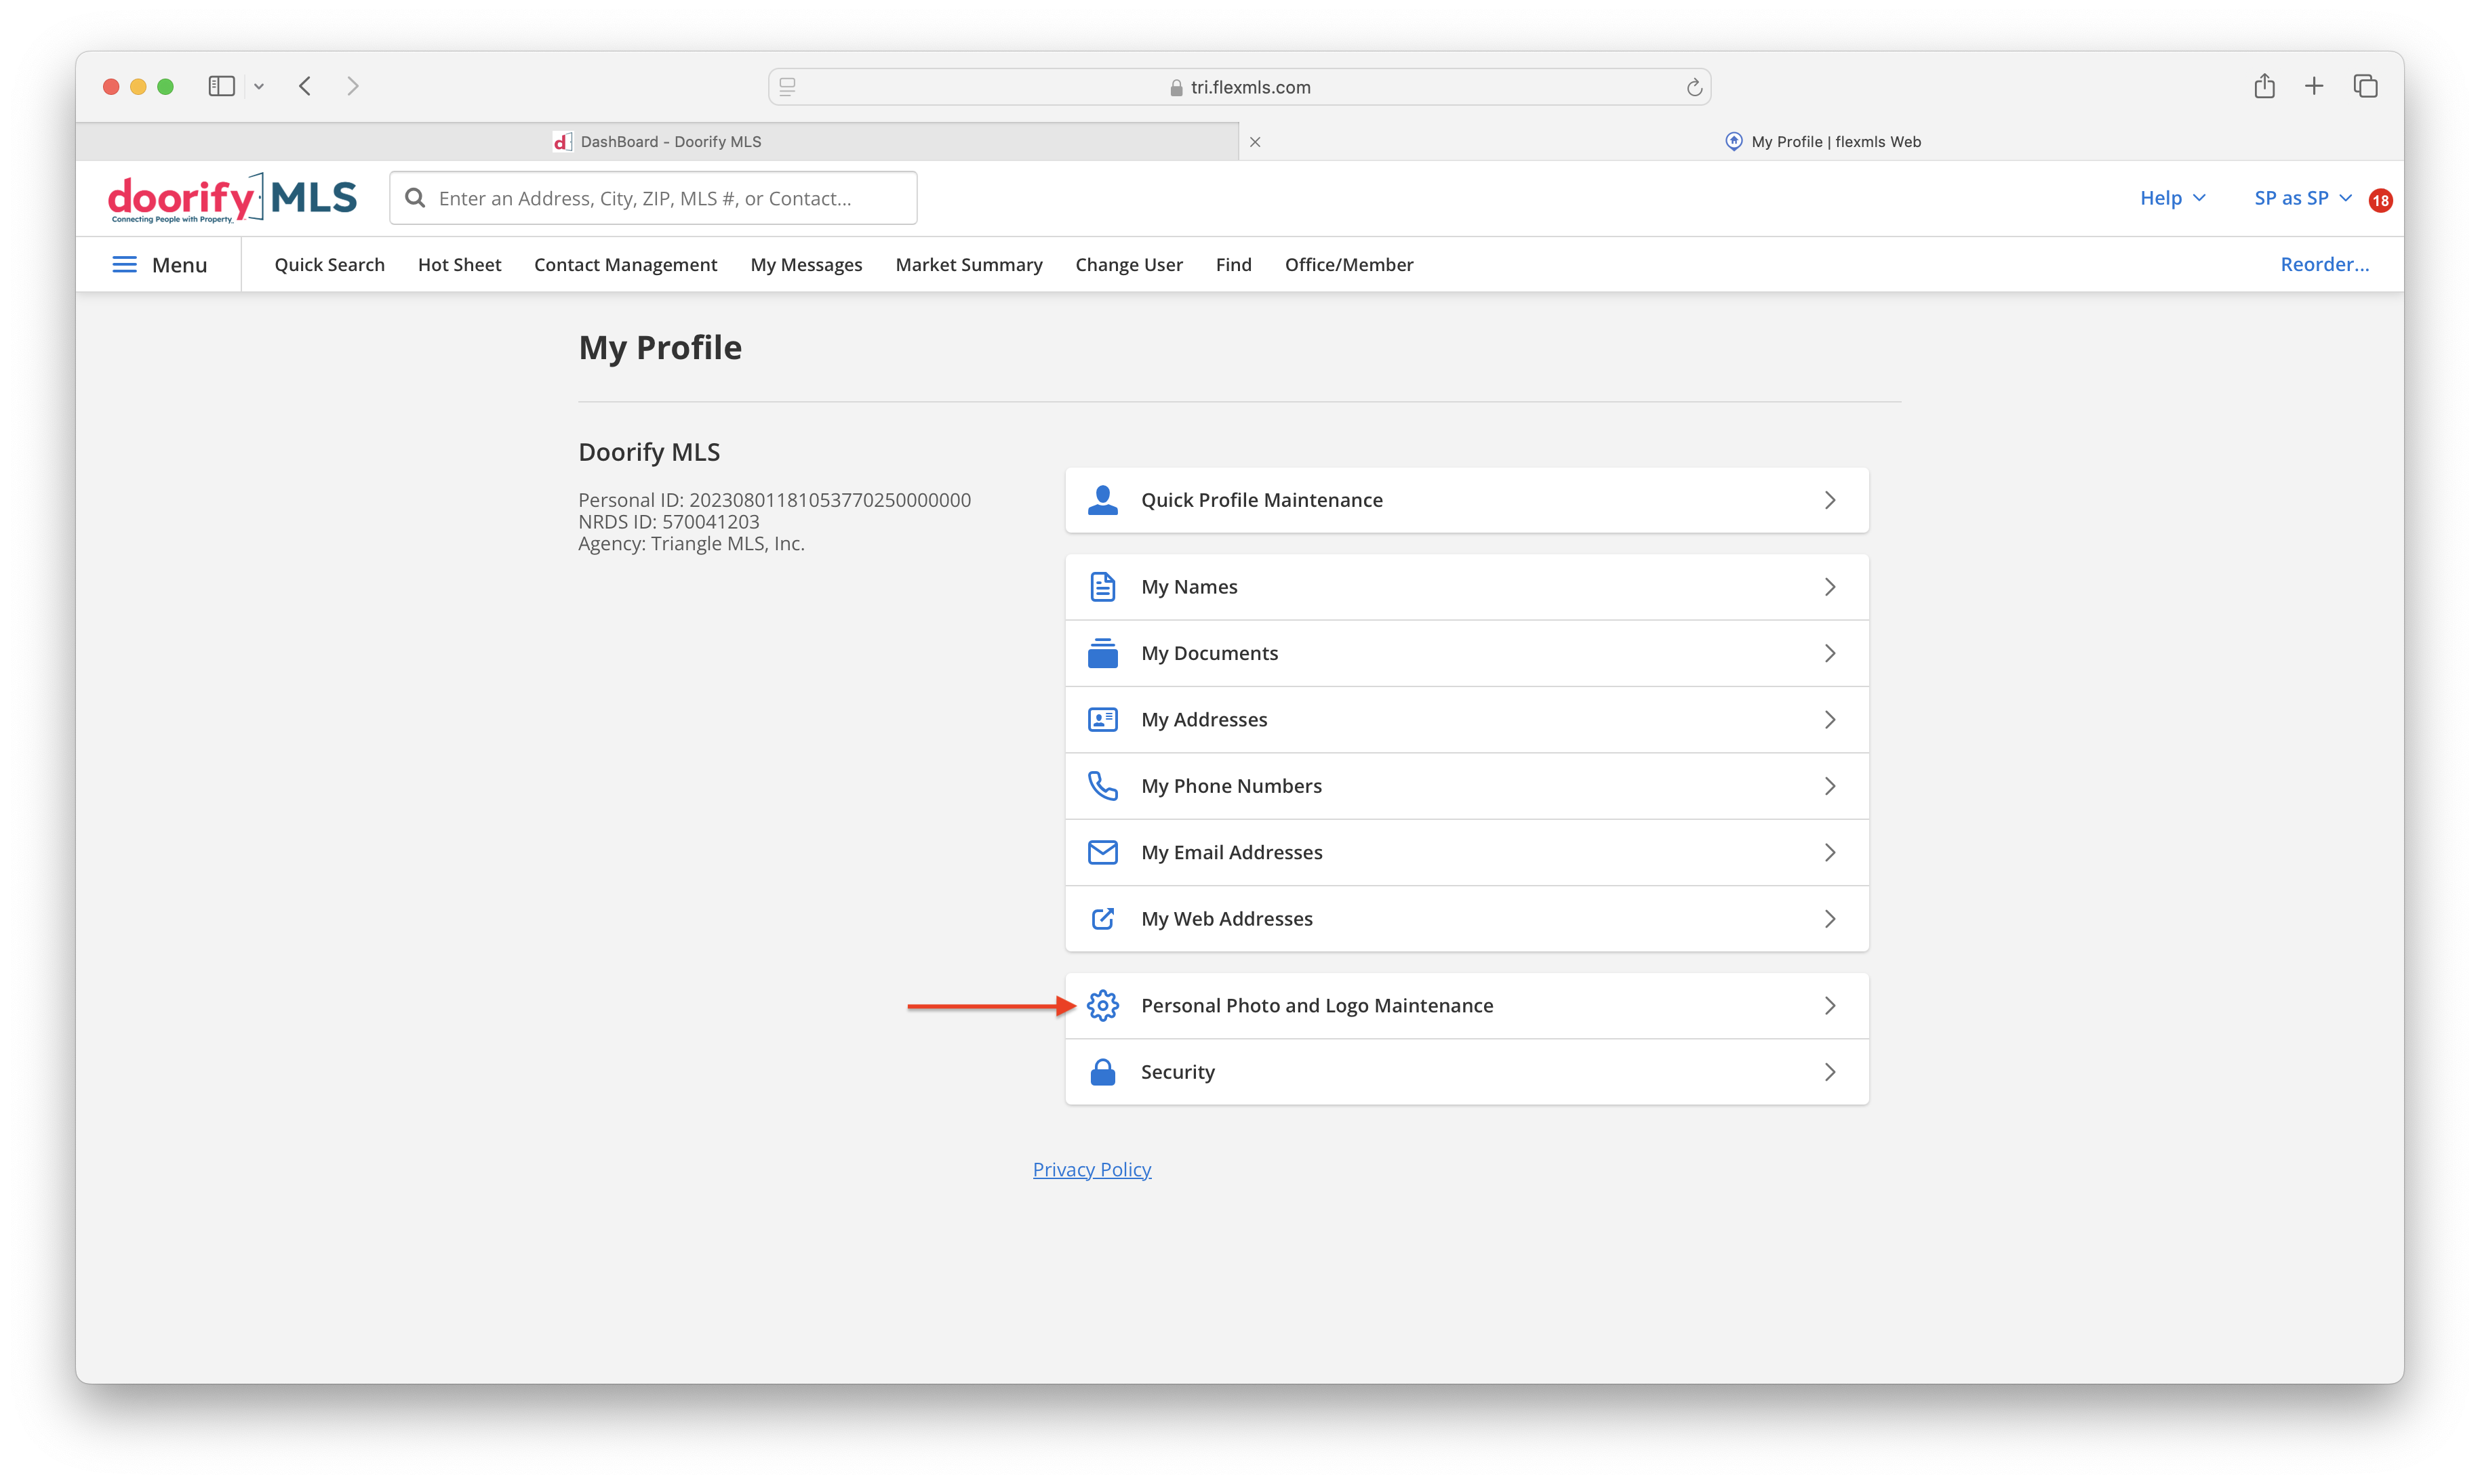Select the gear icon for Personal Photo and Logo Maintenance
The image size is (2480, 1484).
pos(1102,1005)
